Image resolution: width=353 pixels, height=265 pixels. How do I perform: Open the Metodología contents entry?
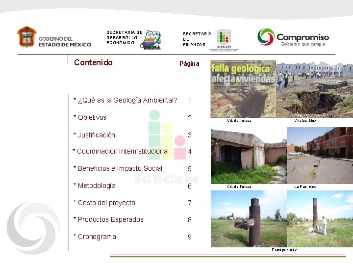point(95,185)
